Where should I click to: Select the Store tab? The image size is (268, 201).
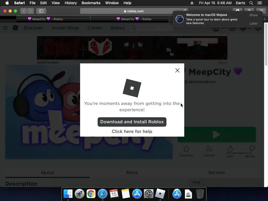pyautogui.click(x=132, y=172)
